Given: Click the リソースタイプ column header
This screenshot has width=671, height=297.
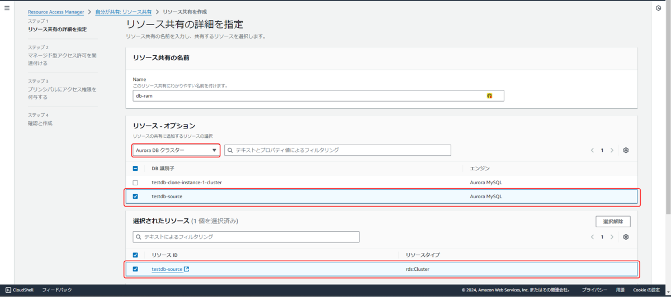Looking at the screenshot, I should (423, 255).
